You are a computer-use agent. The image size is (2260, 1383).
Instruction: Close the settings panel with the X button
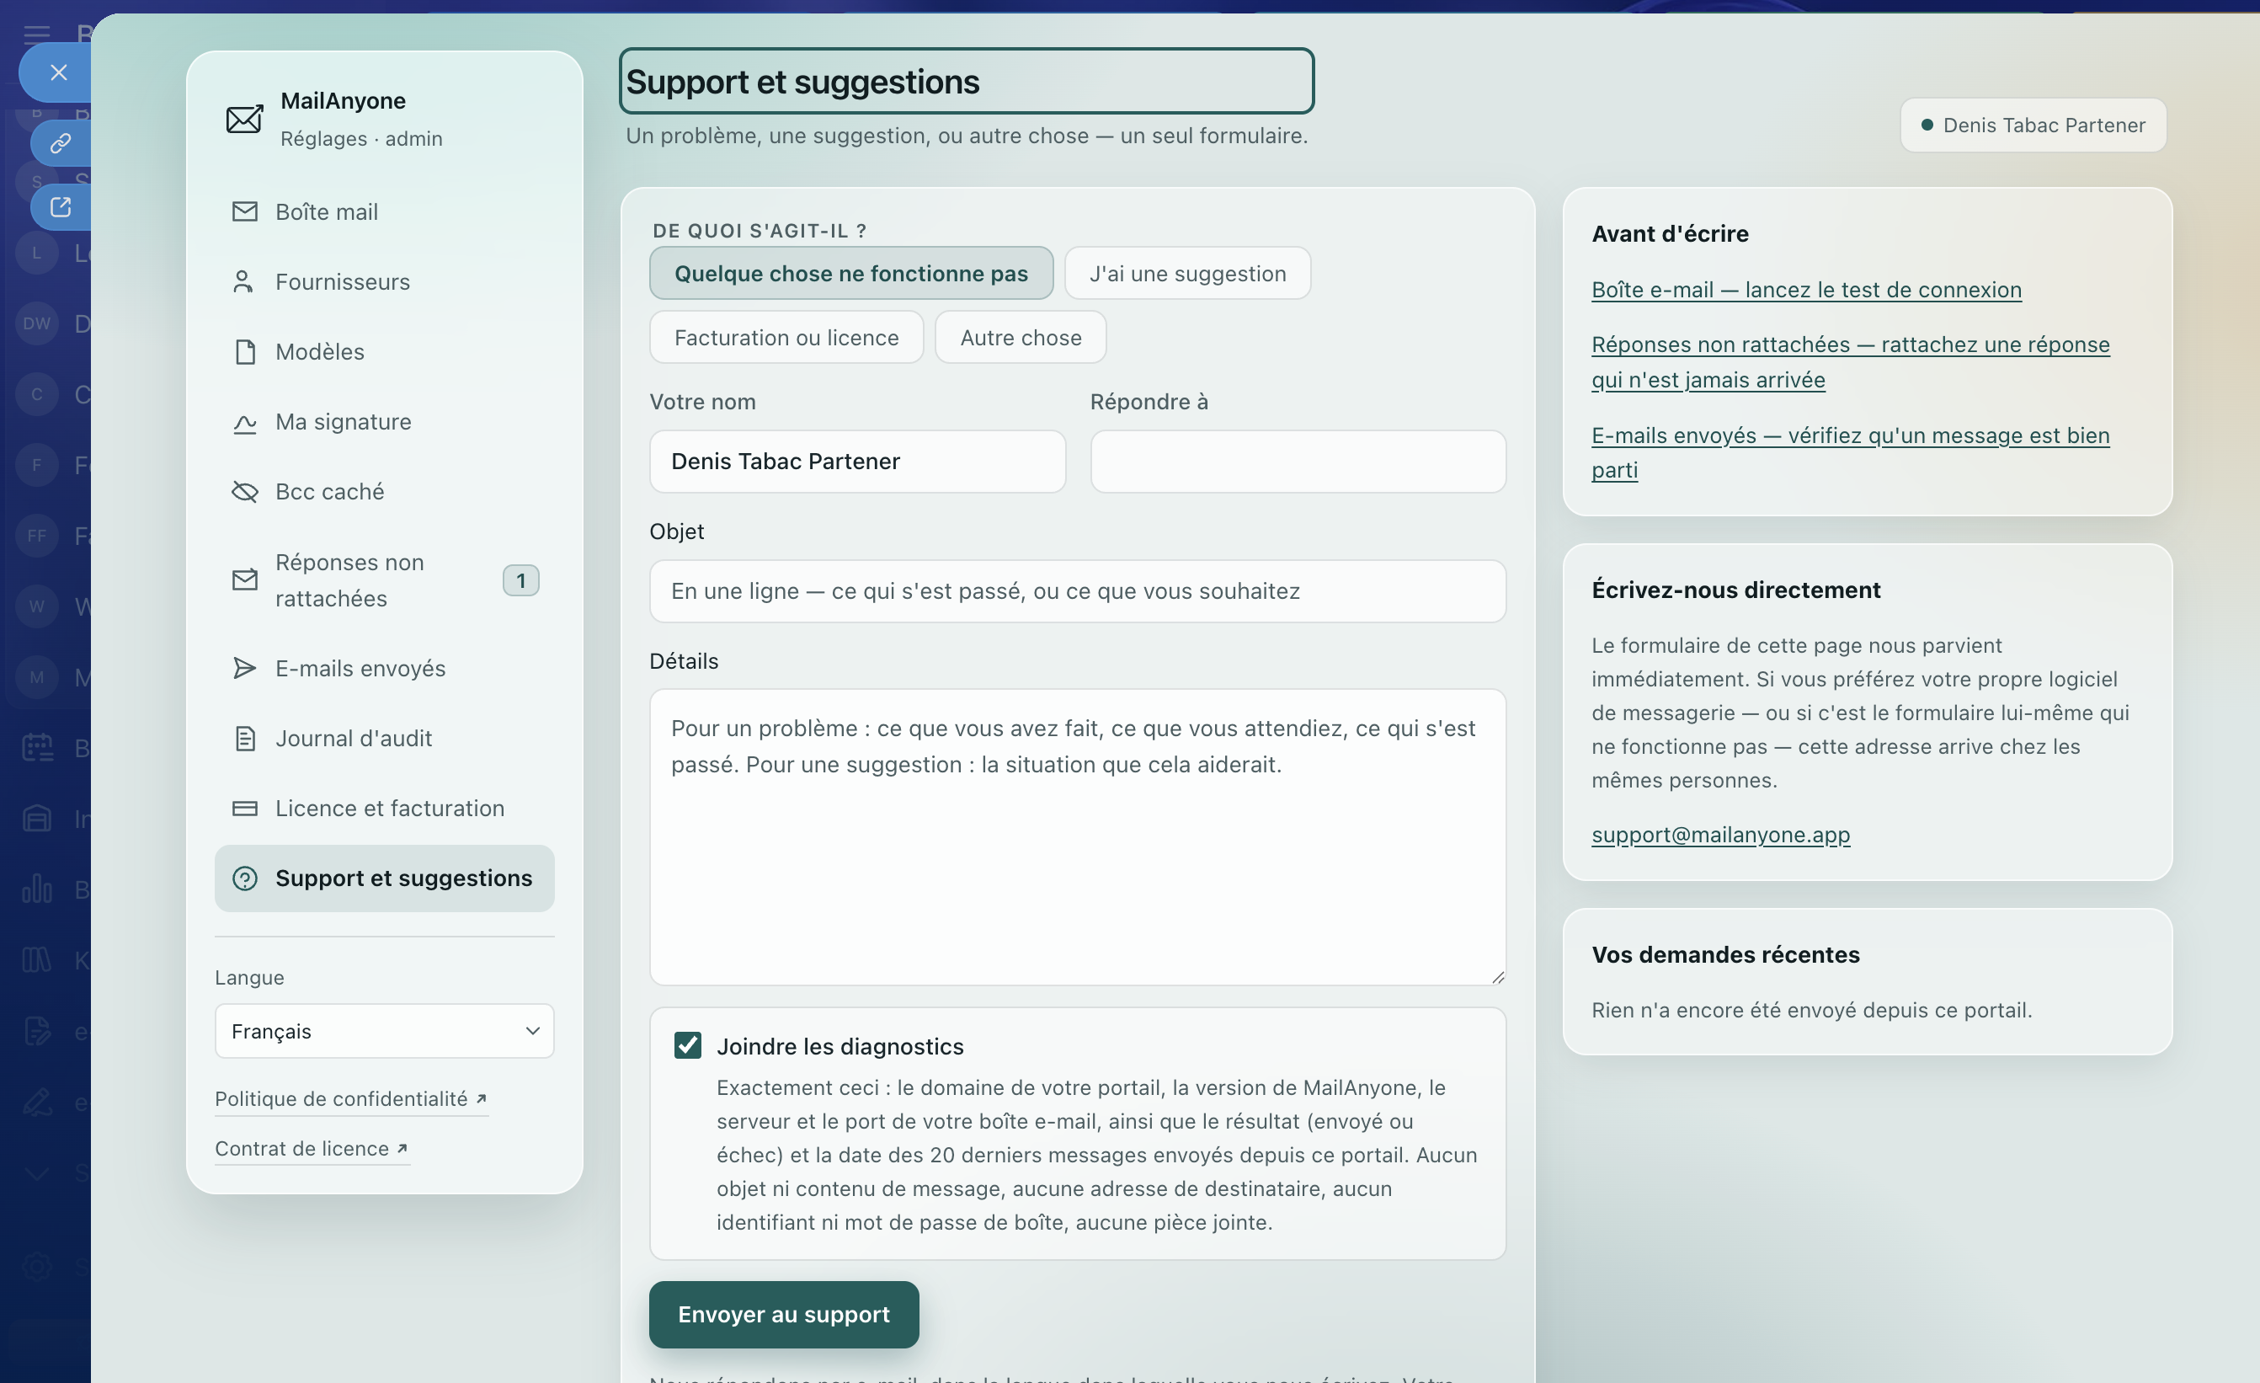[x=59, y=72]
